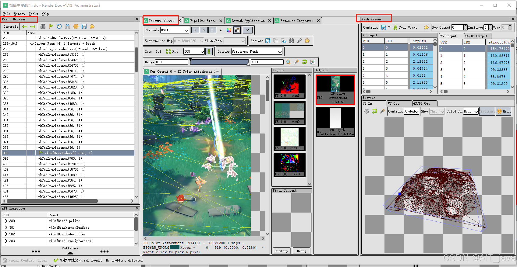Open Overlay Wireframe Mesh dropdown

pos(257,51)
